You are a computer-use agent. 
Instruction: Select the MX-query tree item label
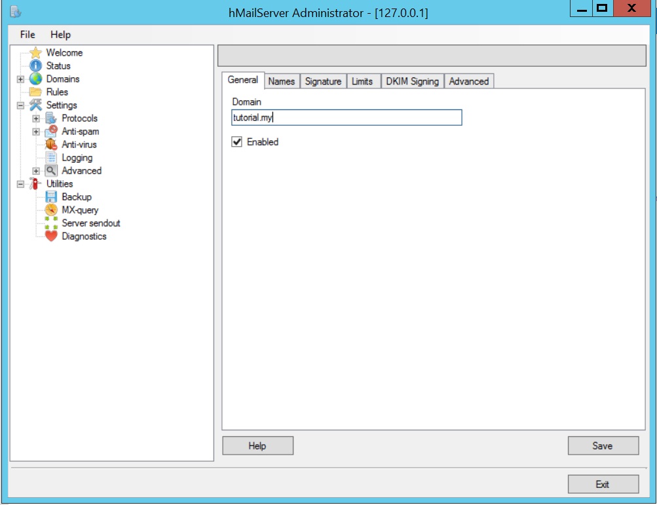coord(80,210)
